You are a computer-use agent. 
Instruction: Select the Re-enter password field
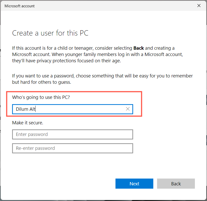coord(72,148)
